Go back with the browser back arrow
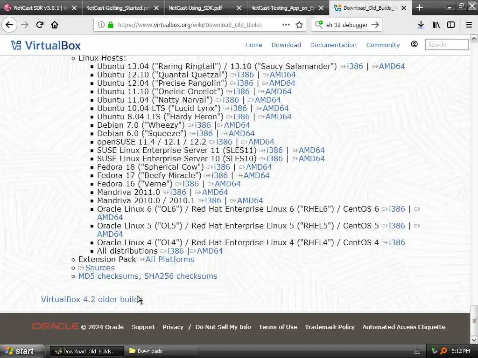The width and height of the screenshot is (478, 358). click(x=9, y=25)
